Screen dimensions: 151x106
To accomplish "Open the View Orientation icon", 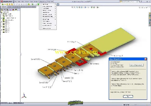I will tap(81, 7).
